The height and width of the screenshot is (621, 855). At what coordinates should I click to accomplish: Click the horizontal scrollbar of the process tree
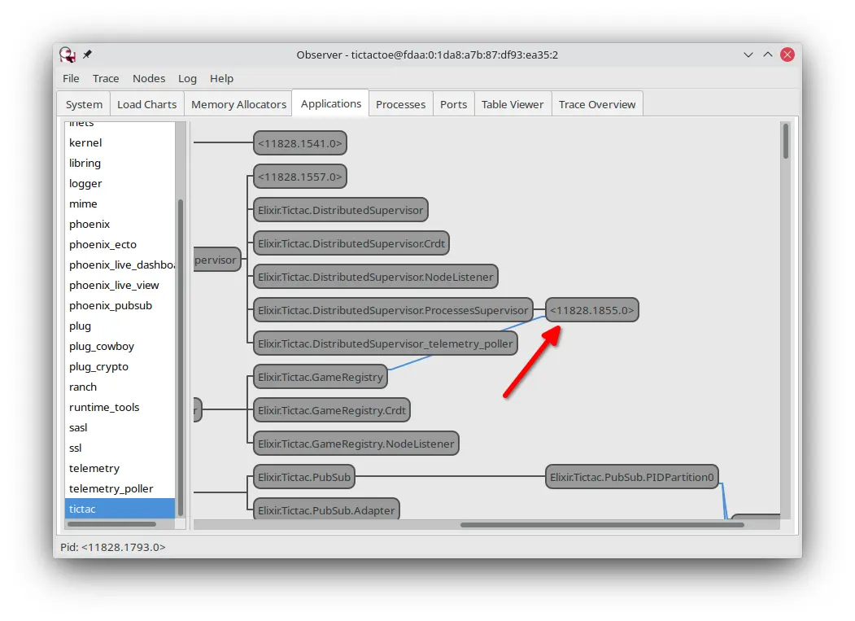[x=601, y=525]
